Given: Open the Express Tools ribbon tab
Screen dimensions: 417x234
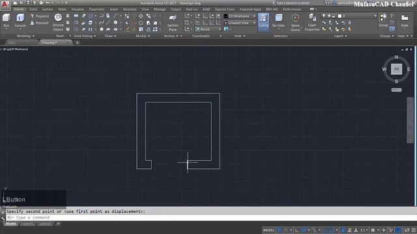Looking at the screenshot, I should tap(225, 9).
